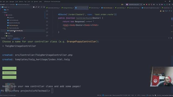Click UTF-8 encoding in status bar
This screenshot has width=173, height=97.
coord(139,95)
